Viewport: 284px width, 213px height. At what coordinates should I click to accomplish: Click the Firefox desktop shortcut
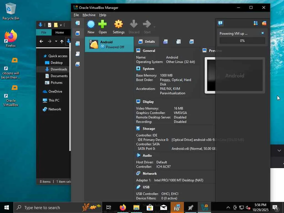(x=11, y=39)
